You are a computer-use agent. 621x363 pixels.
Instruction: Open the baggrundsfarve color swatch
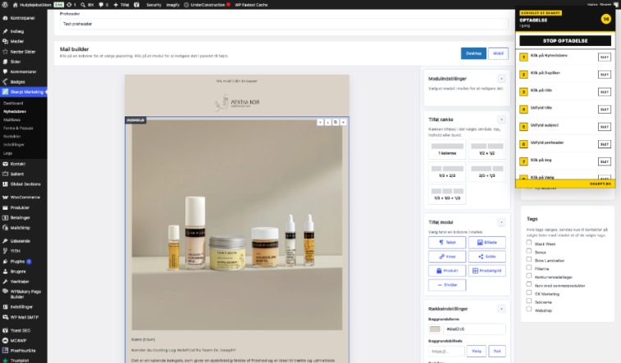435,329
